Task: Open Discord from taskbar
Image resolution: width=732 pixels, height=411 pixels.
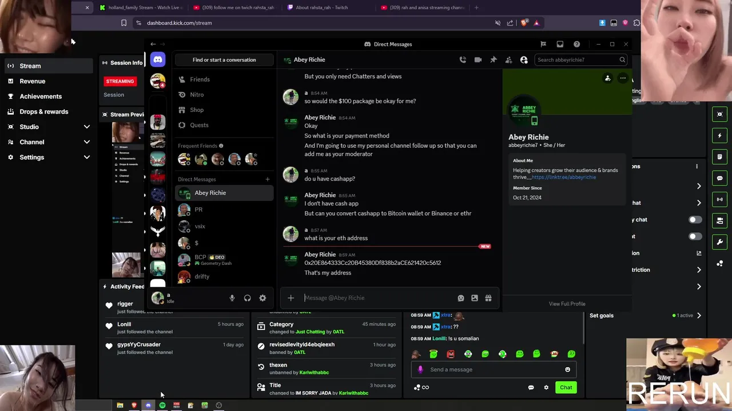Action: point(148,405)
